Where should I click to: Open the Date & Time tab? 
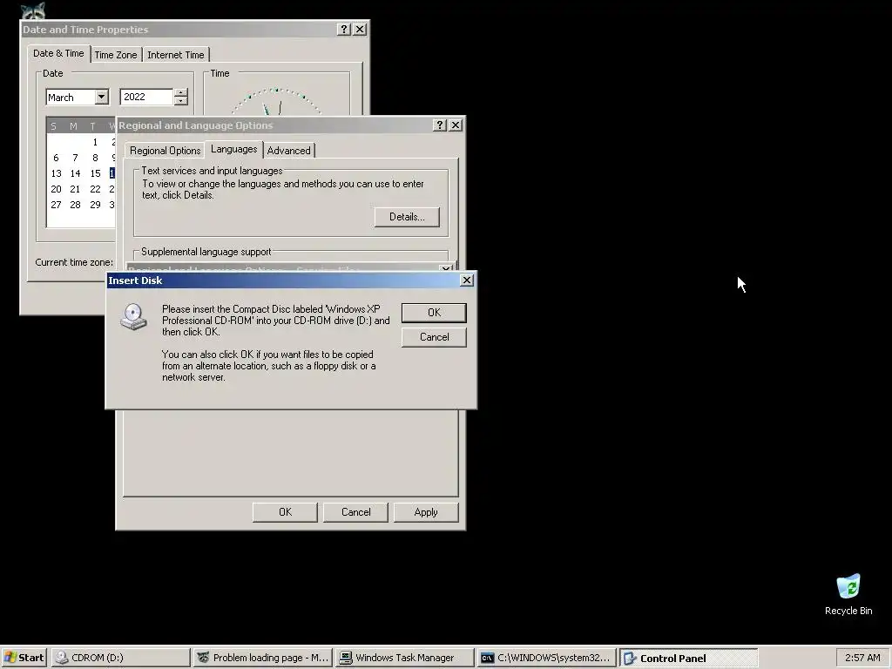(58, 53)
